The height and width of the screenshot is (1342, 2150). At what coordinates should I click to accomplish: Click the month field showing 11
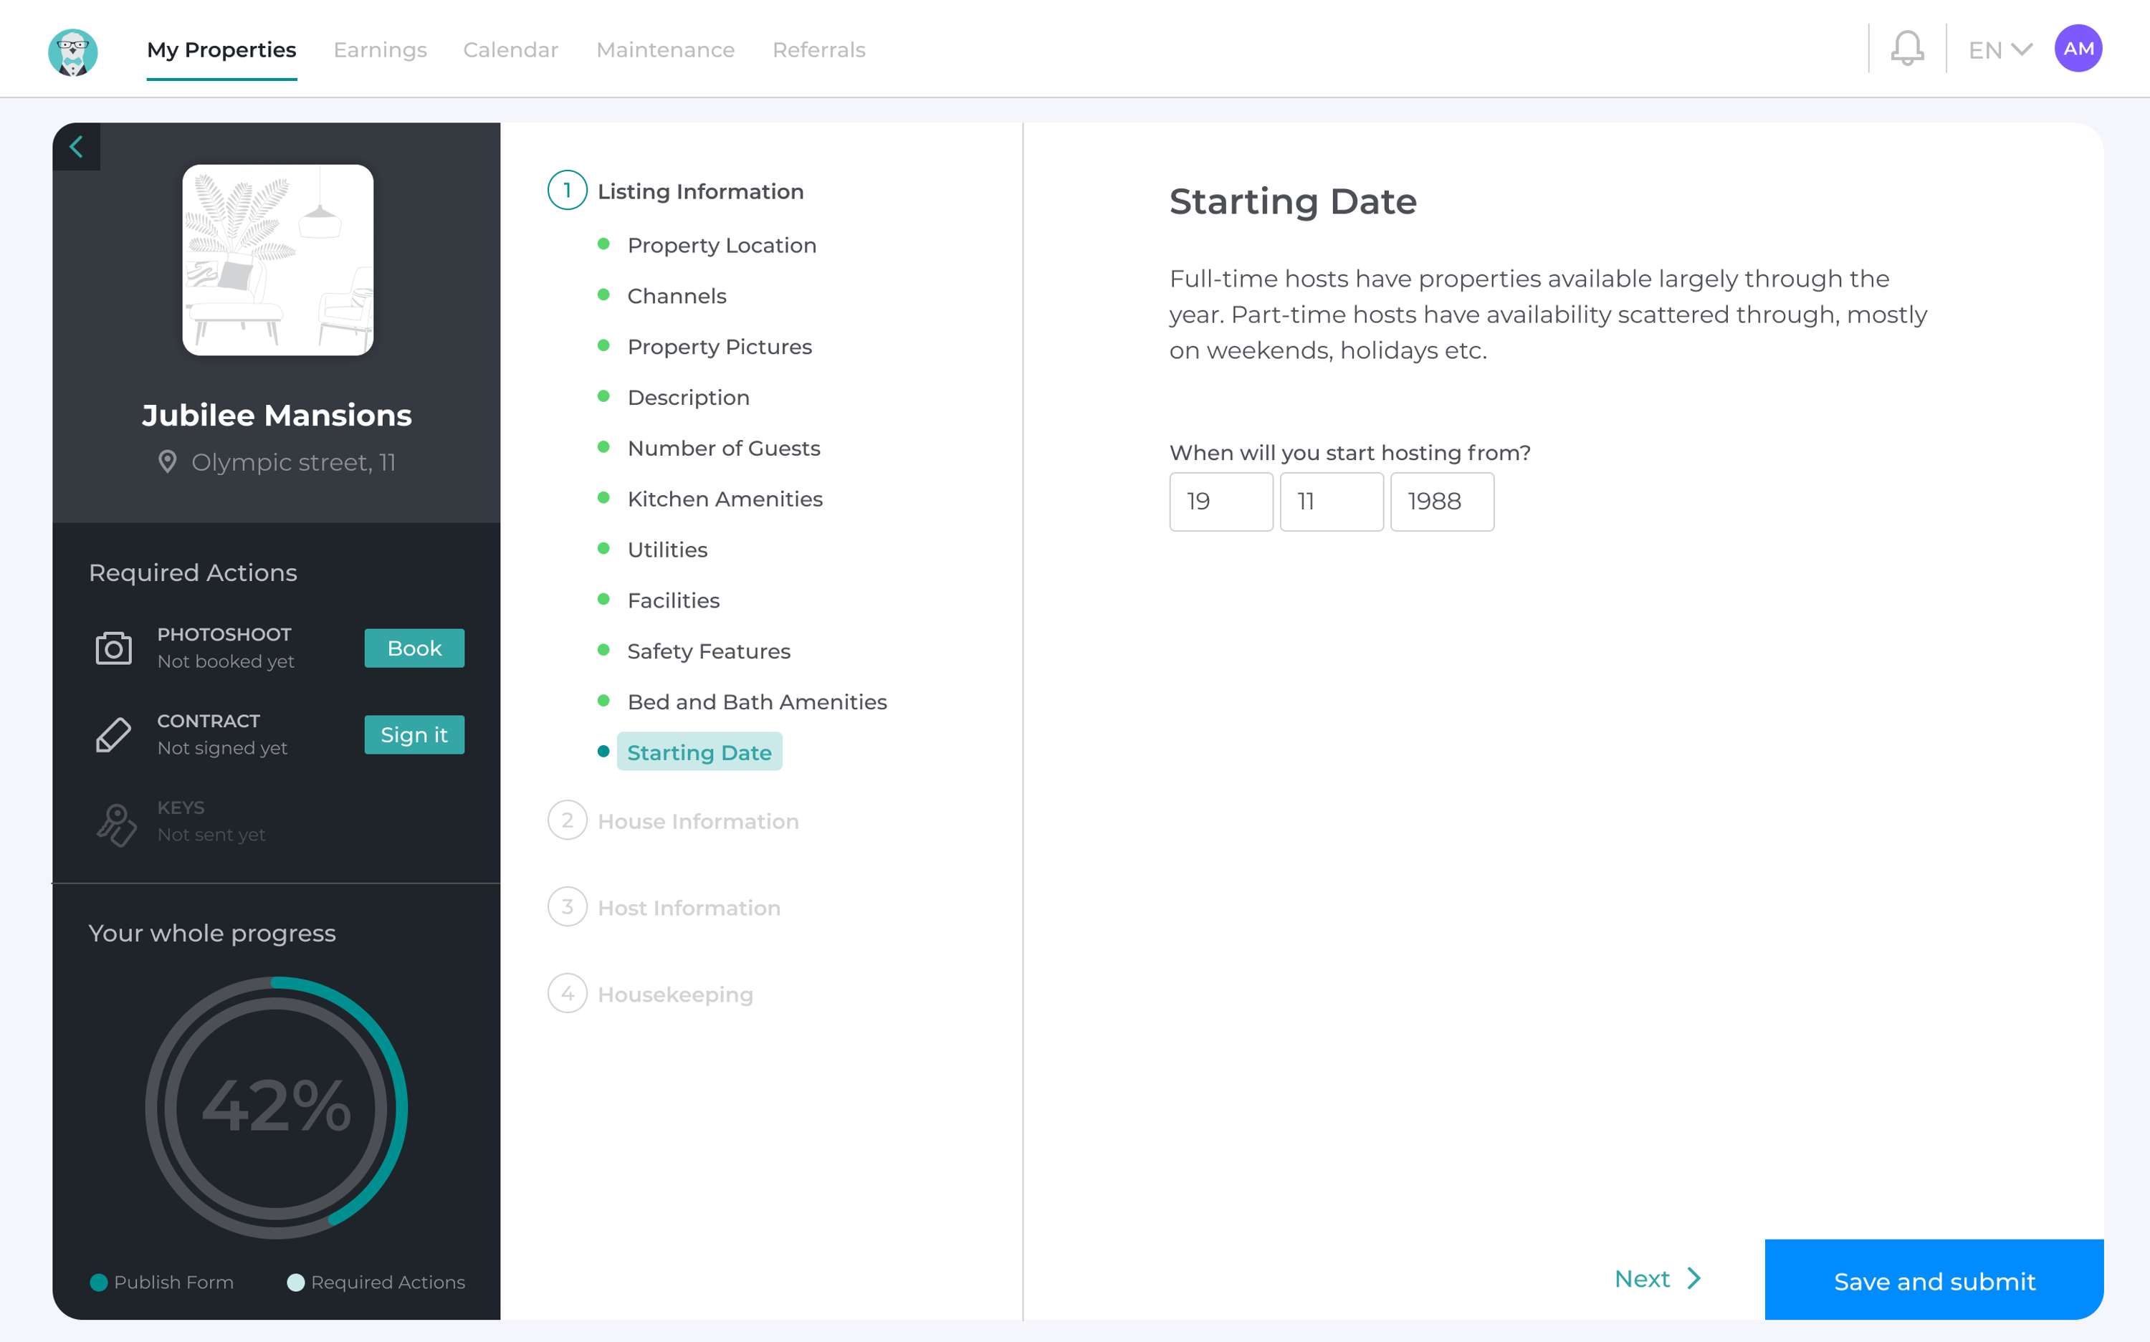coord(1332,502)
